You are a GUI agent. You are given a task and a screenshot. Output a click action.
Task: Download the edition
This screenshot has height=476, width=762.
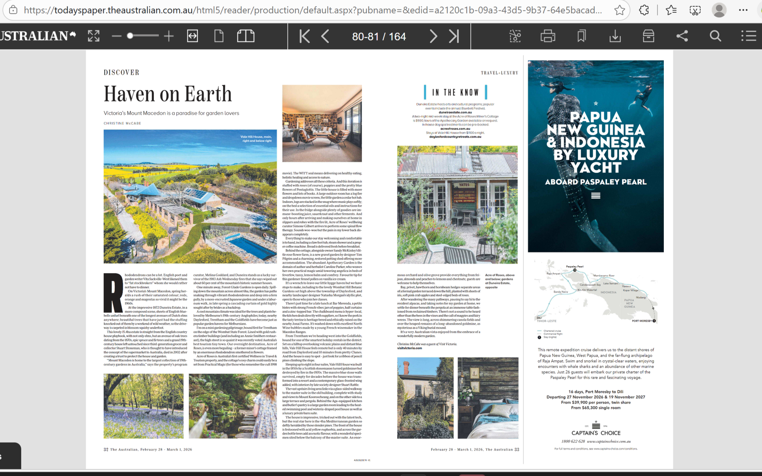tap(615, 36)
